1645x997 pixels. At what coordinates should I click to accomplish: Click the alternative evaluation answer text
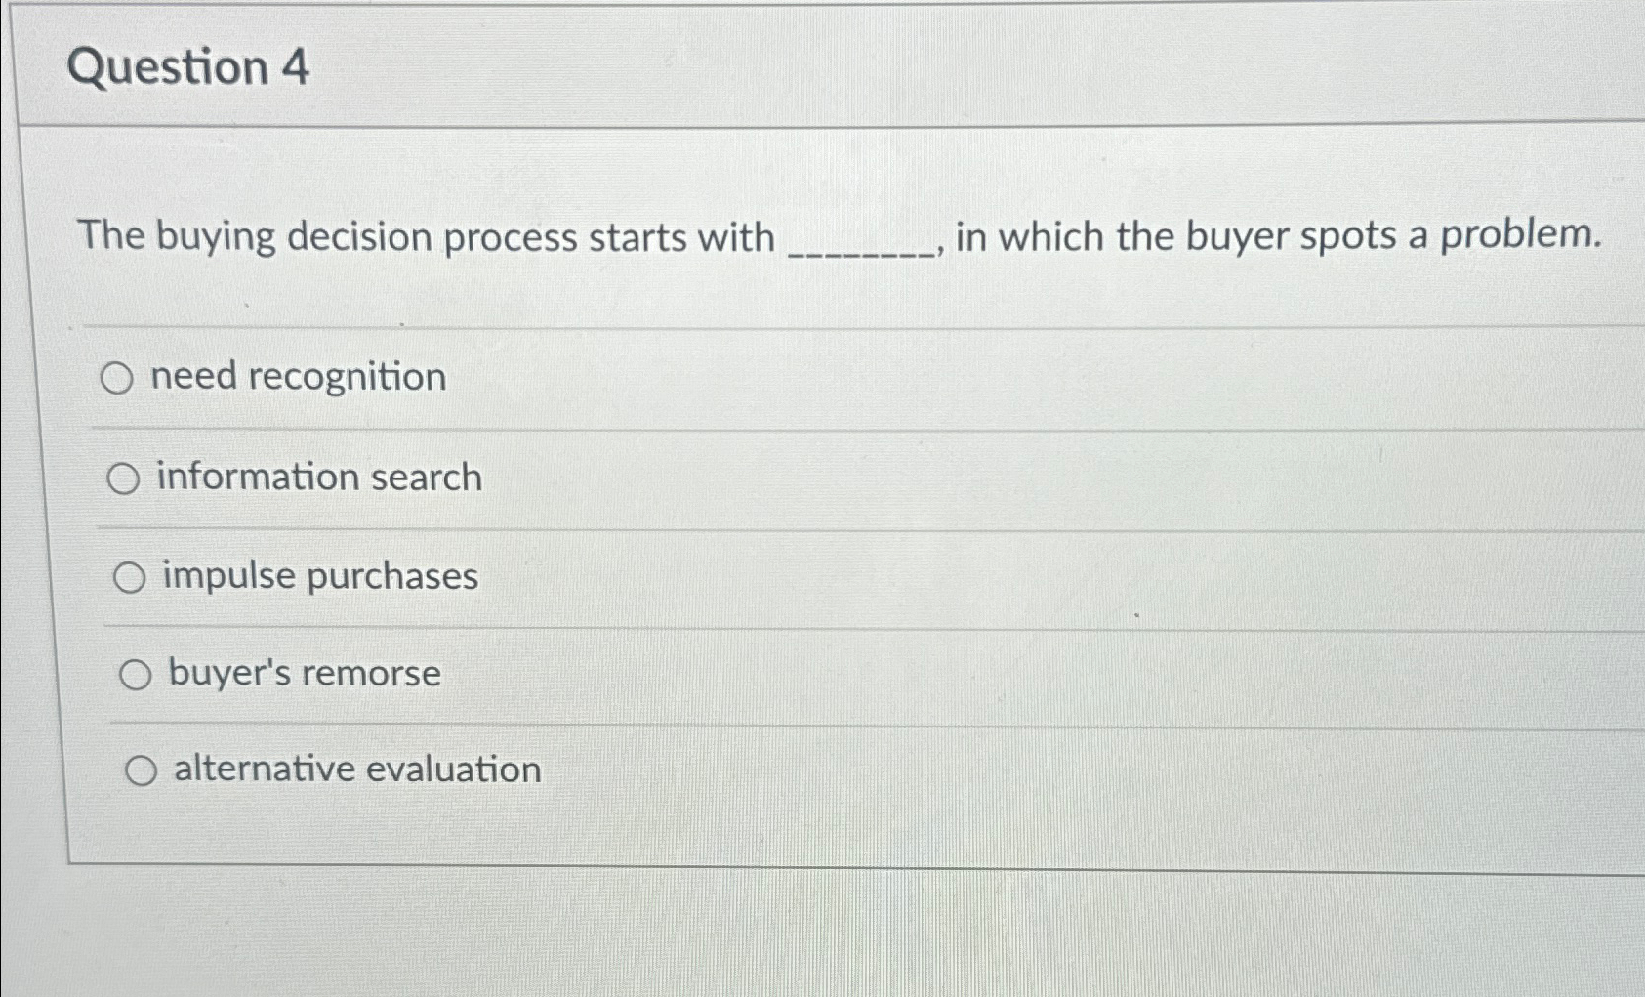pyautogui.click(x=357, y=769)
